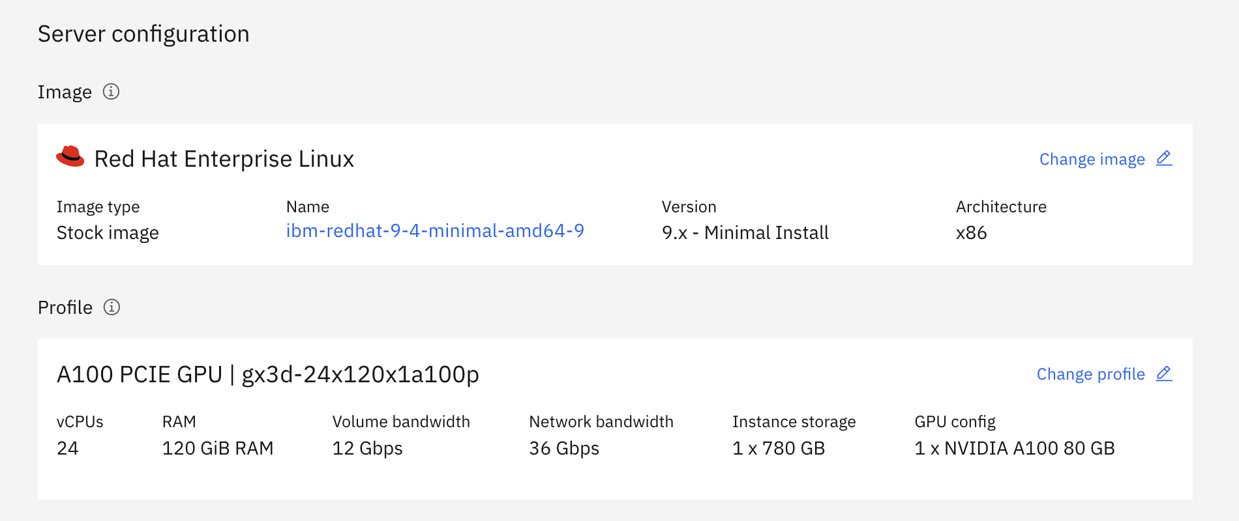Click the 36 Gbps network bandwidth value
The height and width of the screenshot is (521, 1239).
564,449
